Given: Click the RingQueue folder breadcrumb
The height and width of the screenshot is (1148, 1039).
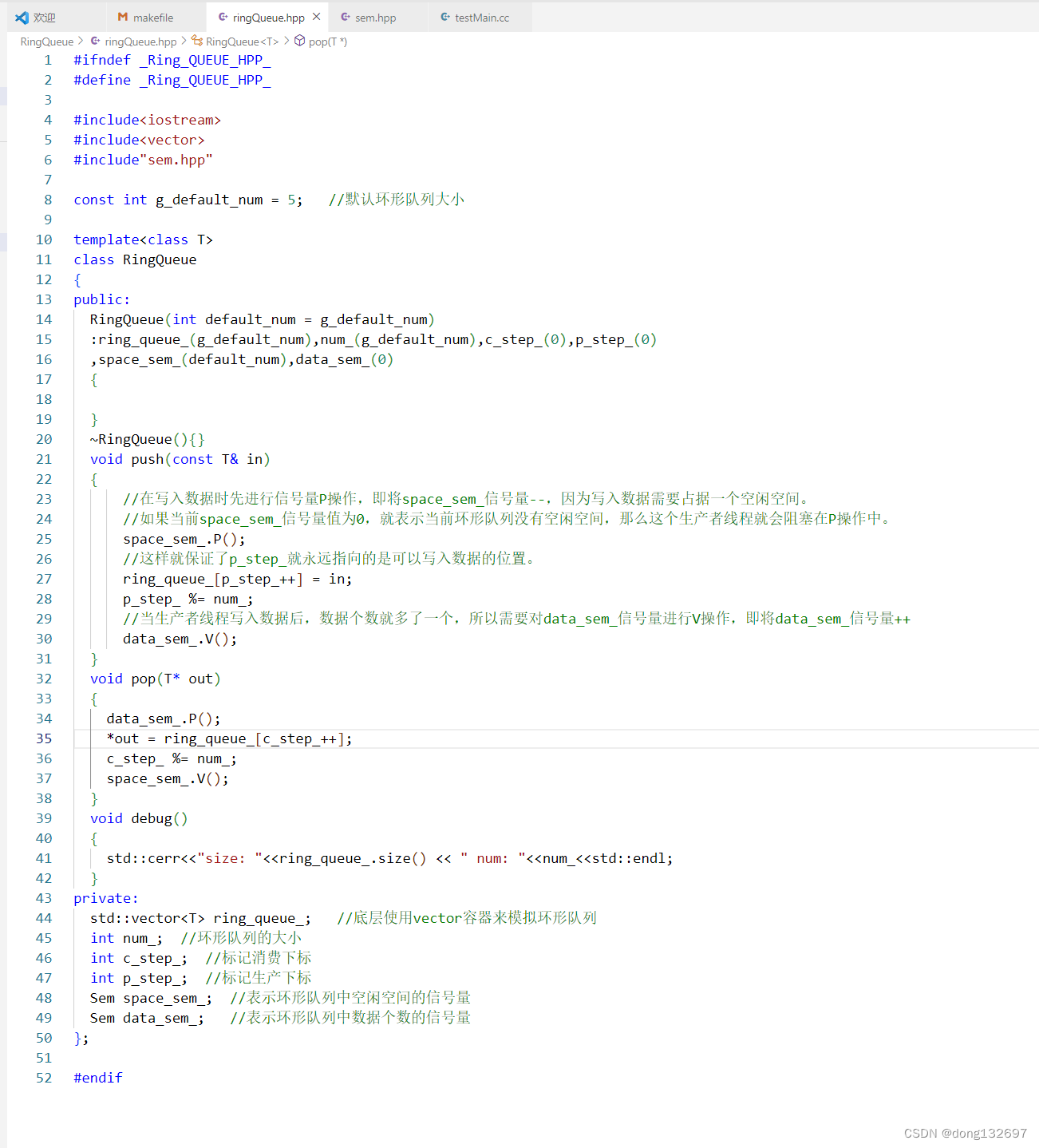Looking at the screenshot, I should pos(47,42).
